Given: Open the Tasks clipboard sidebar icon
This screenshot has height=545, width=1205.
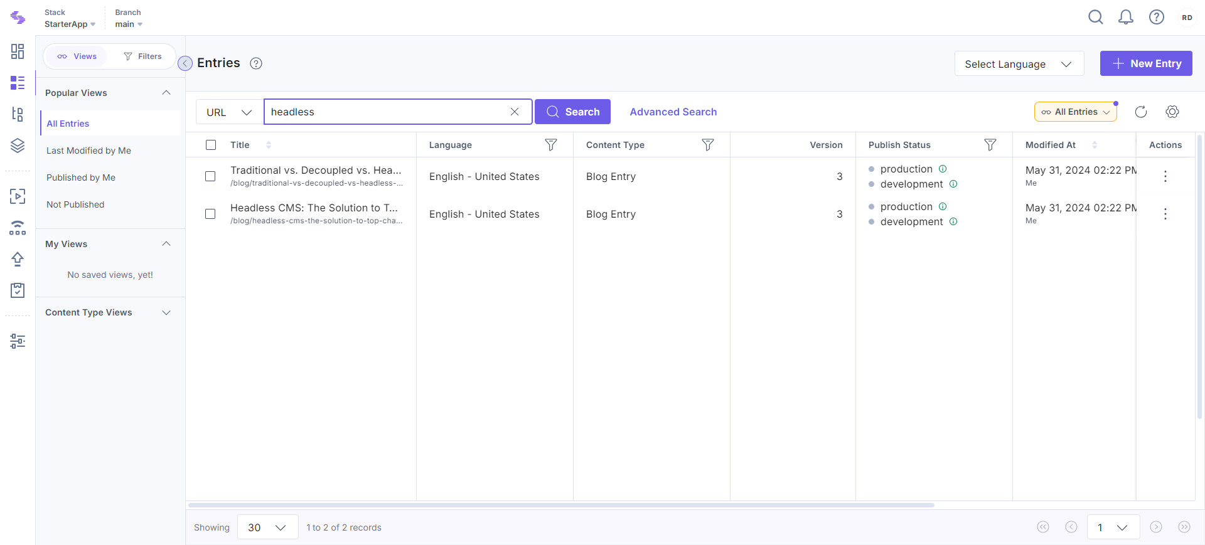Looking at the screenshot, I should [18, 290].
